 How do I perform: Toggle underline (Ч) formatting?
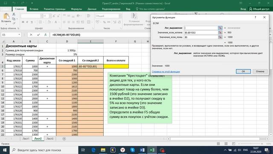click(x=32, y=22)
